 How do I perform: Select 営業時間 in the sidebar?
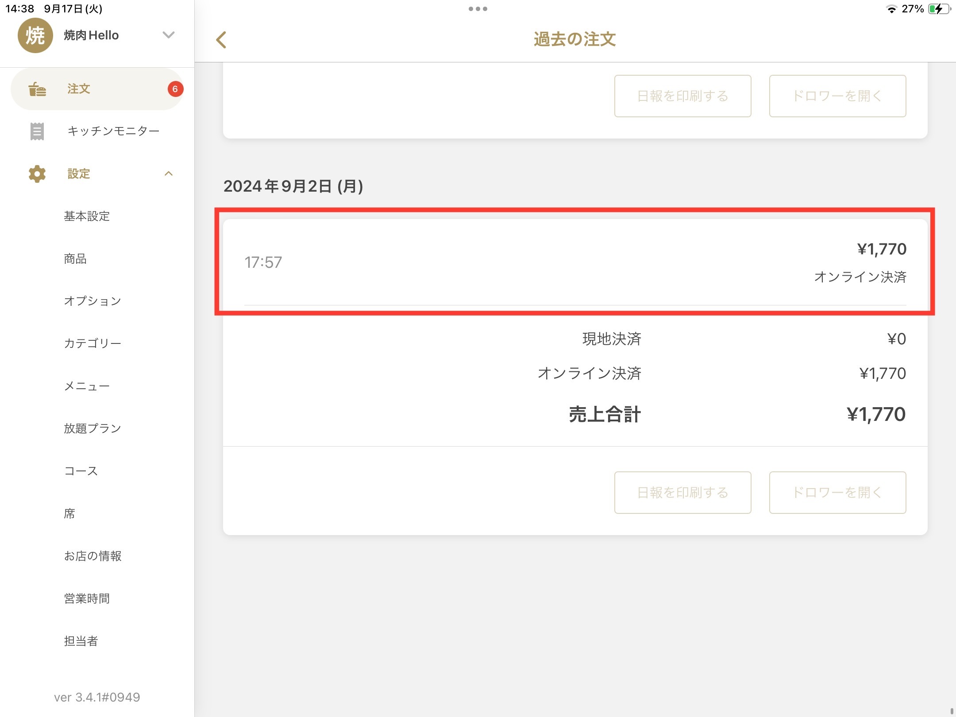click(87, 598)
